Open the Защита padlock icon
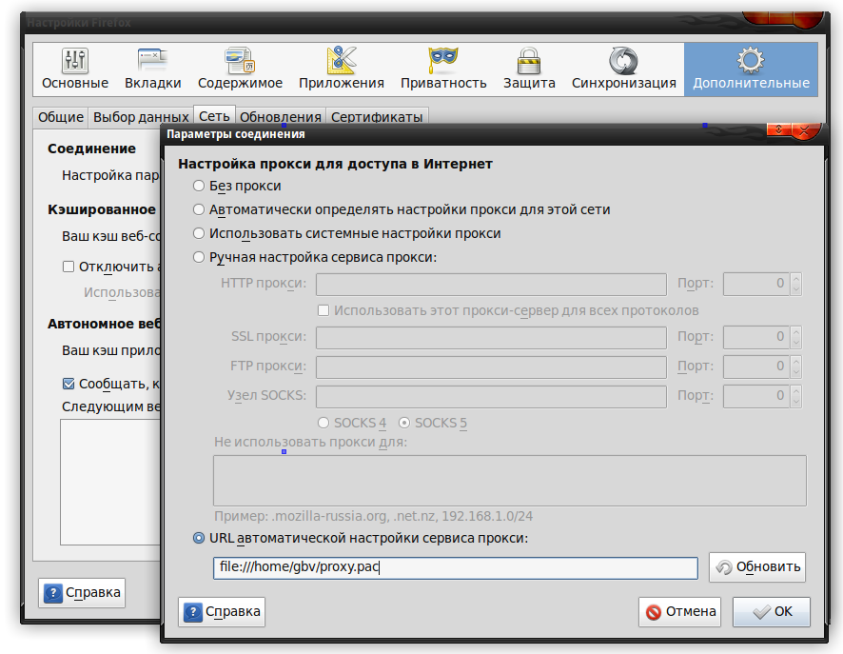This screenshot has height=654, width=843. 529,62
